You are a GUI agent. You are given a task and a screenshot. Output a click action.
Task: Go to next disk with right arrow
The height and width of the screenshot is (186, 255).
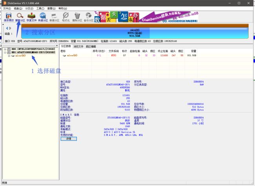[10, 28]
